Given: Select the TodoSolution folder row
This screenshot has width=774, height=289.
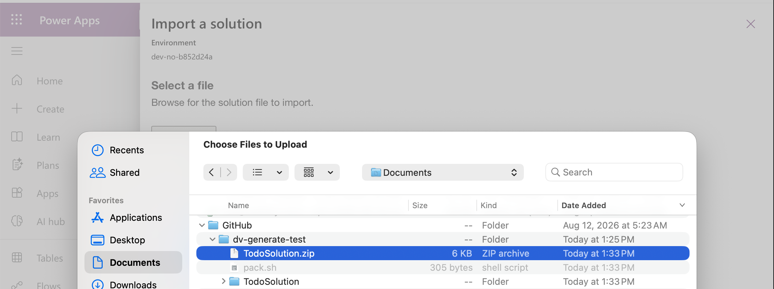Looking at the screenshot, I should coord(443,281).
